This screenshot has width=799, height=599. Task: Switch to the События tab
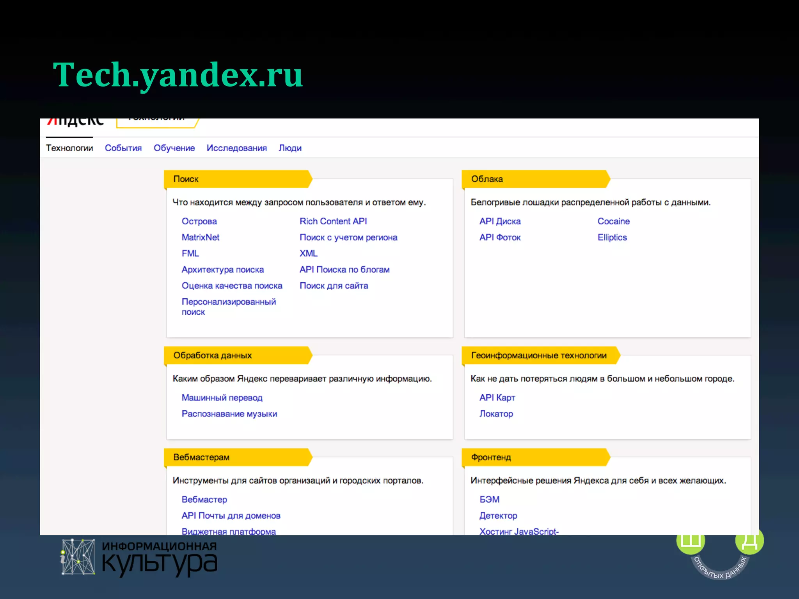pos(123,148)
